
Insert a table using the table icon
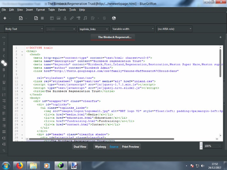coord(52,18)
